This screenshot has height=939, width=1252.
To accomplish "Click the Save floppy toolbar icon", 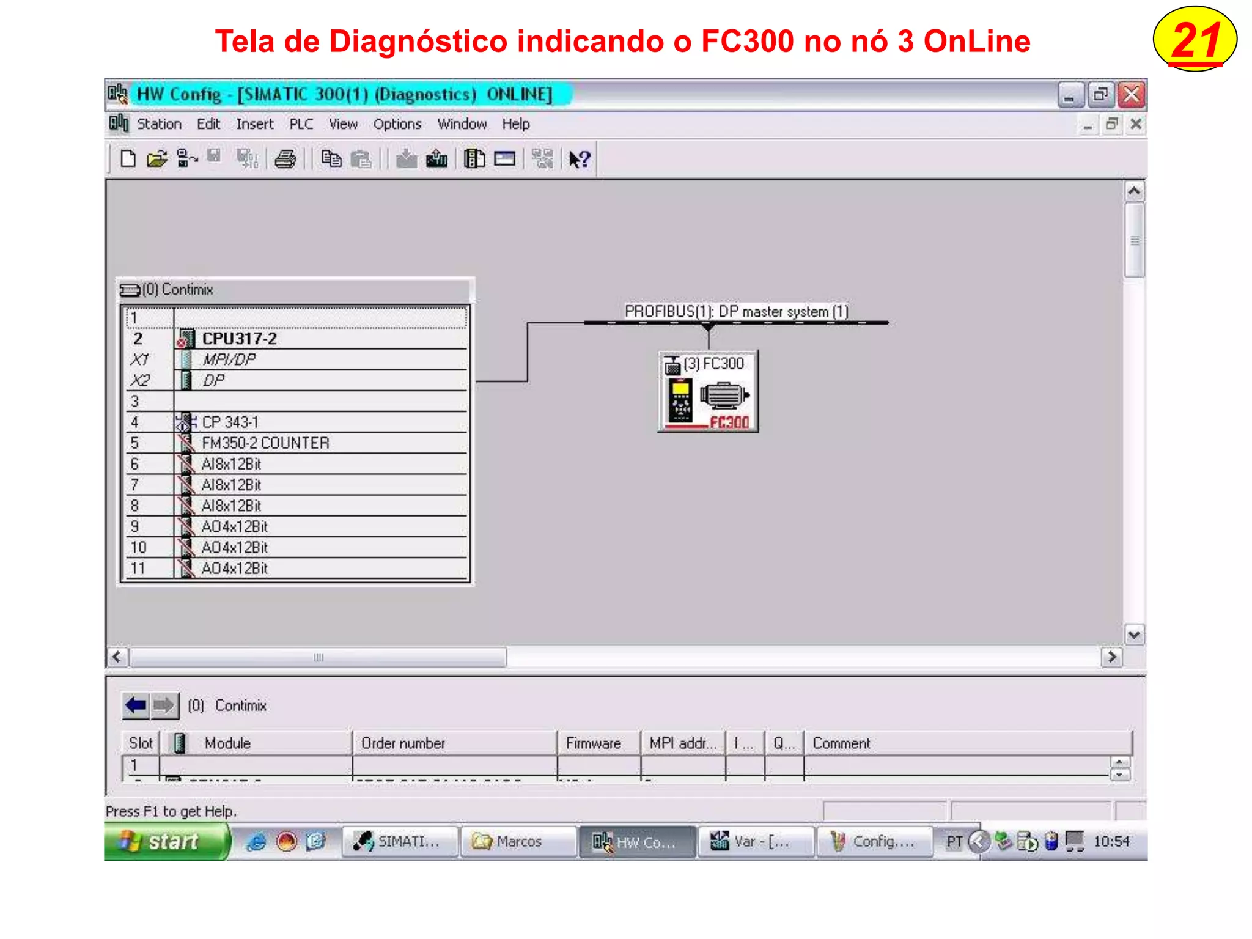I will (214, 156).
